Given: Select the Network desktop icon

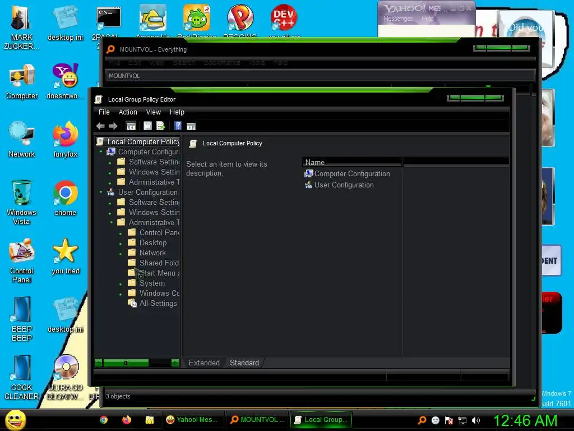Looking at the screenshot, I should pos(22,139).
